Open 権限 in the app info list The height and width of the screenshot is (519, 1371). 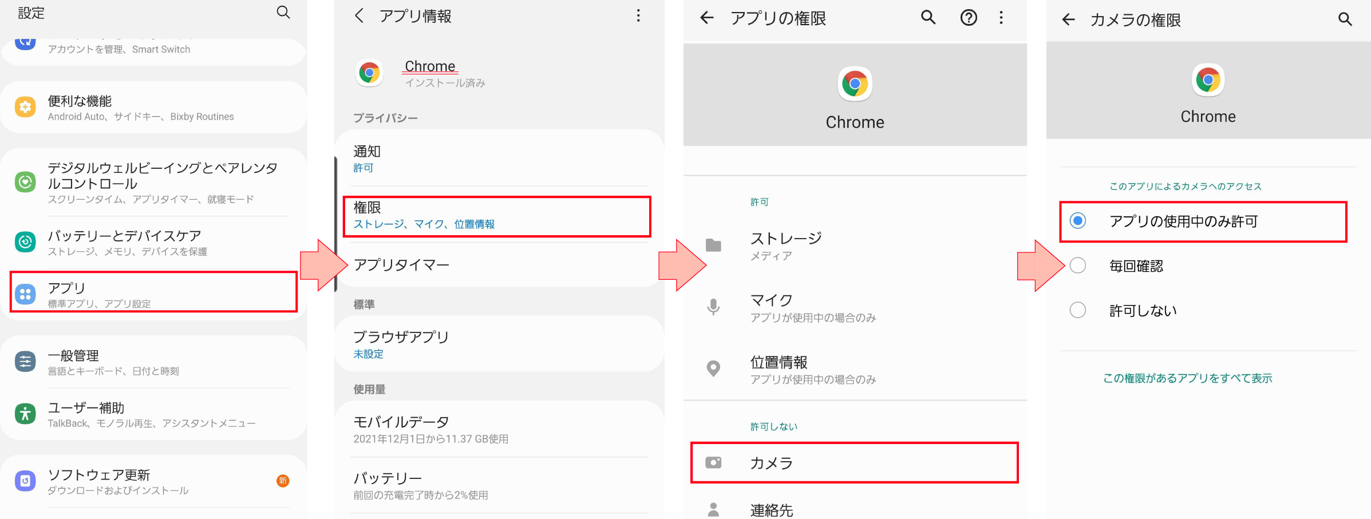click(x=496, y=216)
